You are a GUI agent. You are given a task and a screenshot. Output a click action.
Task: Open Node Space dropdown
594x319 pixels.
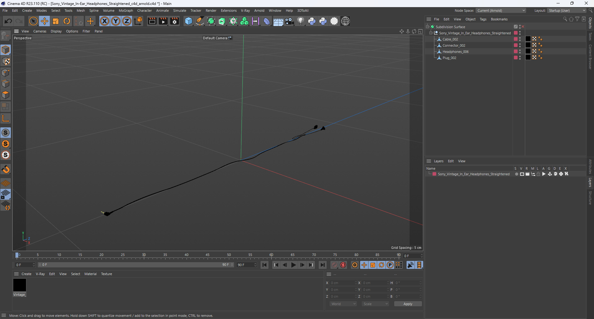[x=501, y=11]
